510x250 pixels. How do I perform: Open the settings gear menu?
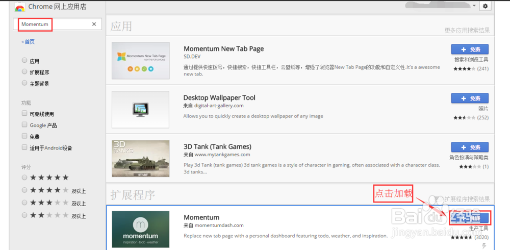coord(486,6)
